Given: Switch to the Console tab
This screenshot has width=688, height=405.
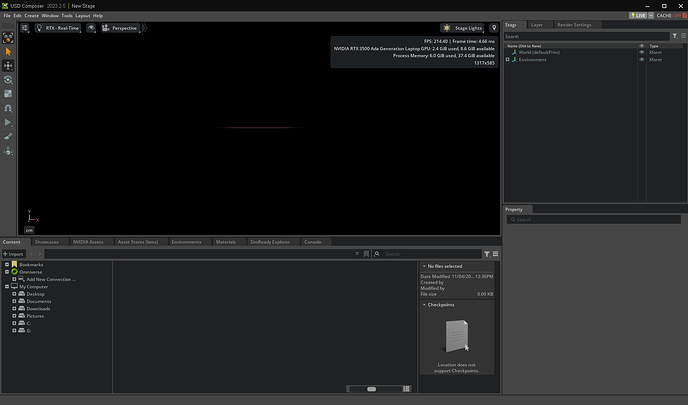Looking at the screenshot, I should point(312,242).
